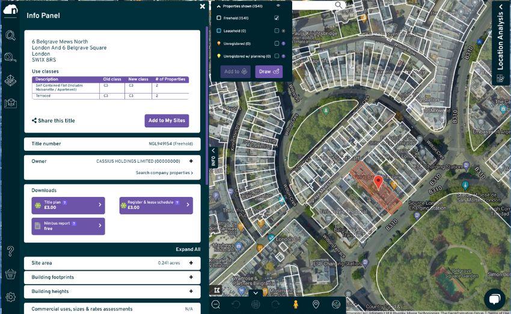The width and height of the screenshot is (511, 314).
Task: Expand the Building heights row
Action: pos(112,292)
